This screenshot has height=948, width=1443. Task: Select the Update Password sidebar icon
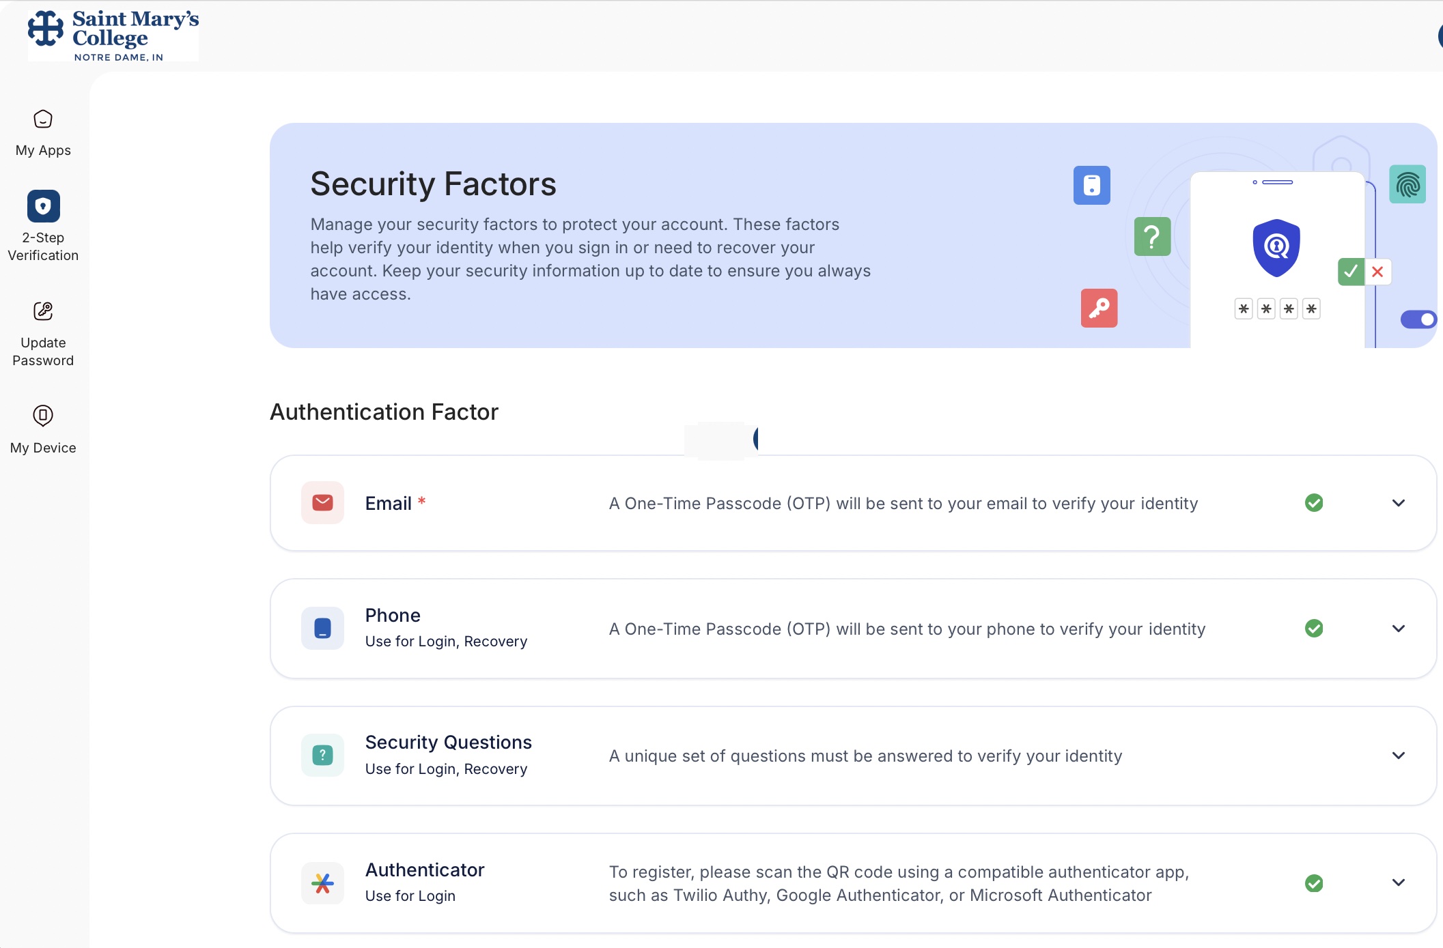pyautogui.click(x=42, y=311)
